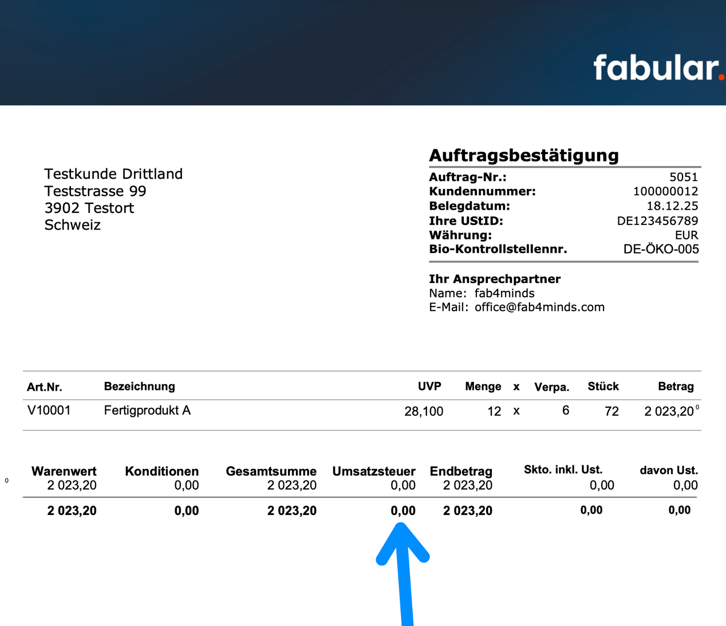Select the article number V10001
The height and width of the screenshot is (626, 726).
click(x=48, y=411)
